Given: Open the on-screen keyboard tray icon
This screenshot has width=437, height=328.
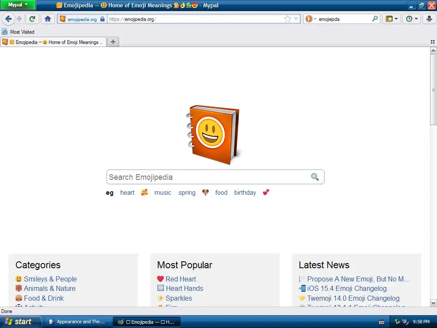Looking at the screenshot, I should tap(382, 322).
